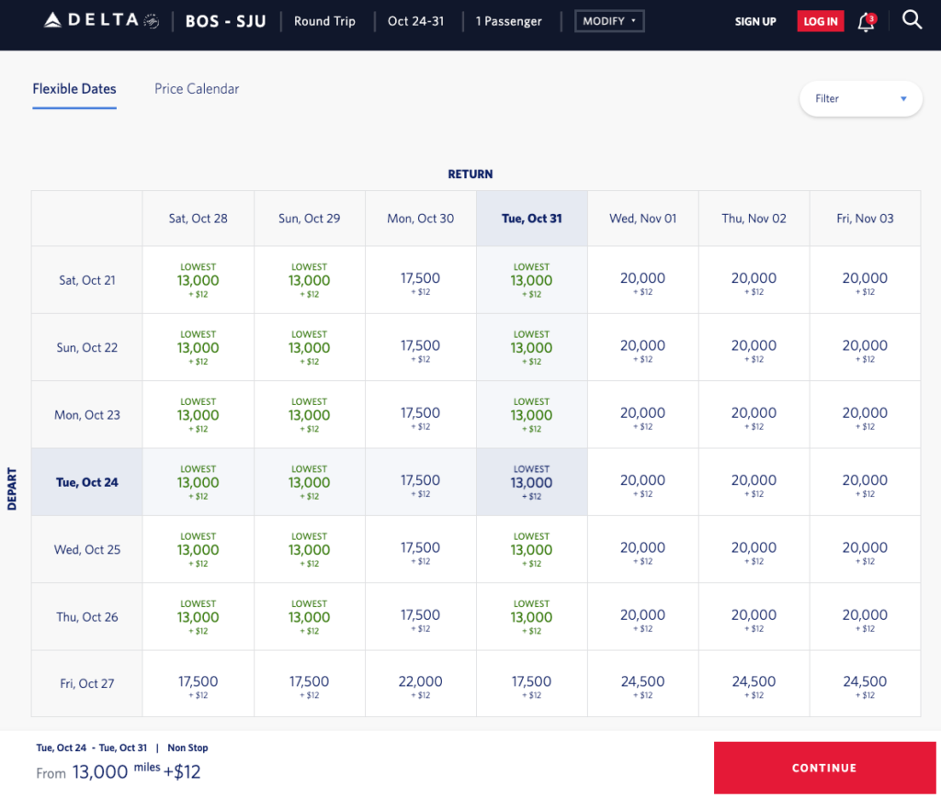The height and width of the screenshot is (798, 941).
Task: Click the 1 Passenger header field
Action: [x=508, y=21]
